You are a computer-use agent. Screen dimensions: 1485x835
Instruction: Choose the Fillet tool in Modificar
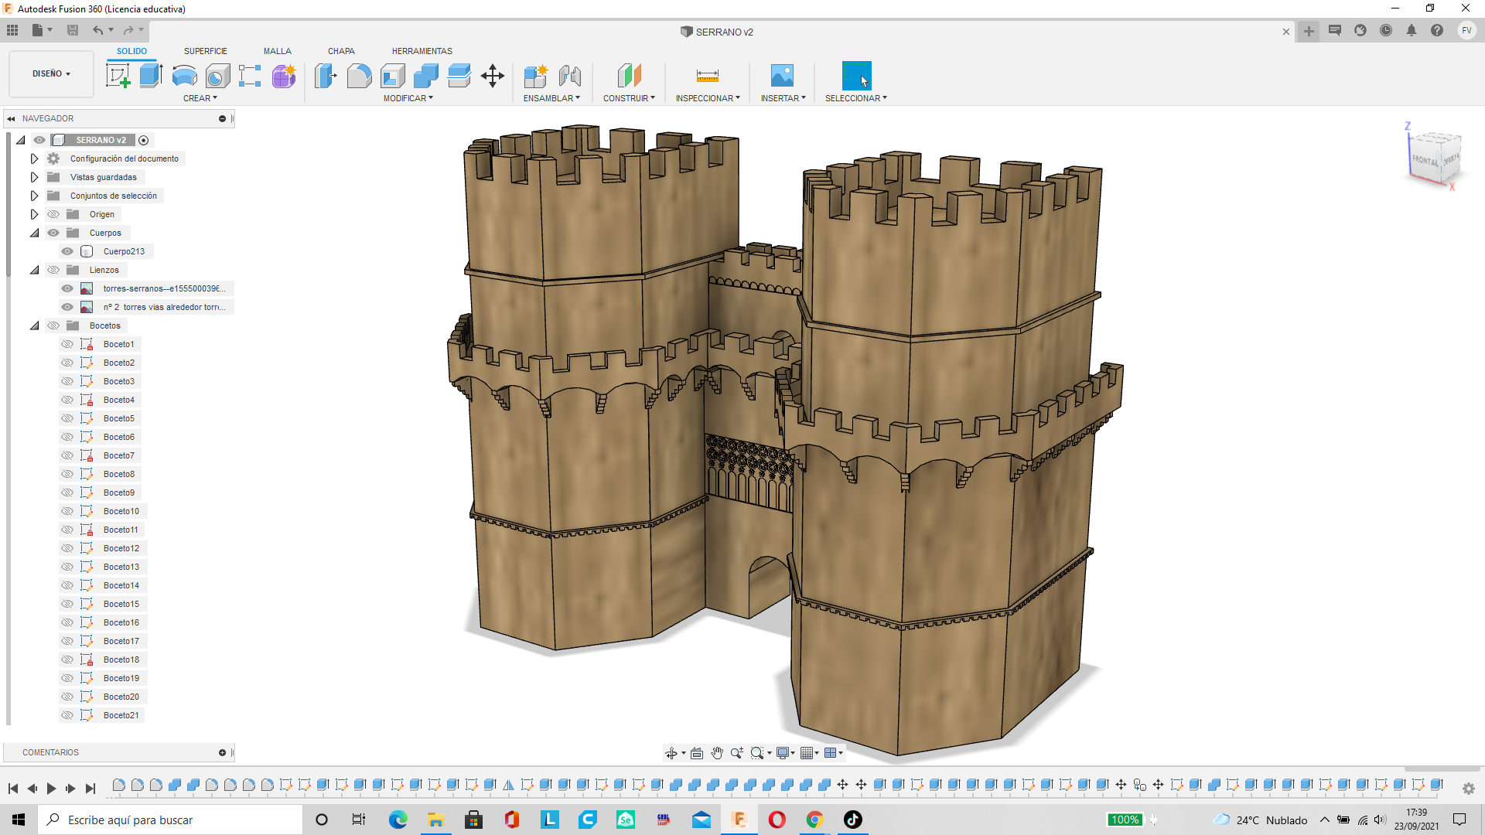(359, 76)
